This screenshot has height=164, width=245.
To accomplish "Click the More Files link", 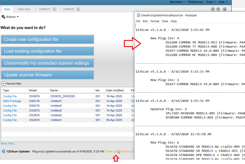I will tap(9, 144).
